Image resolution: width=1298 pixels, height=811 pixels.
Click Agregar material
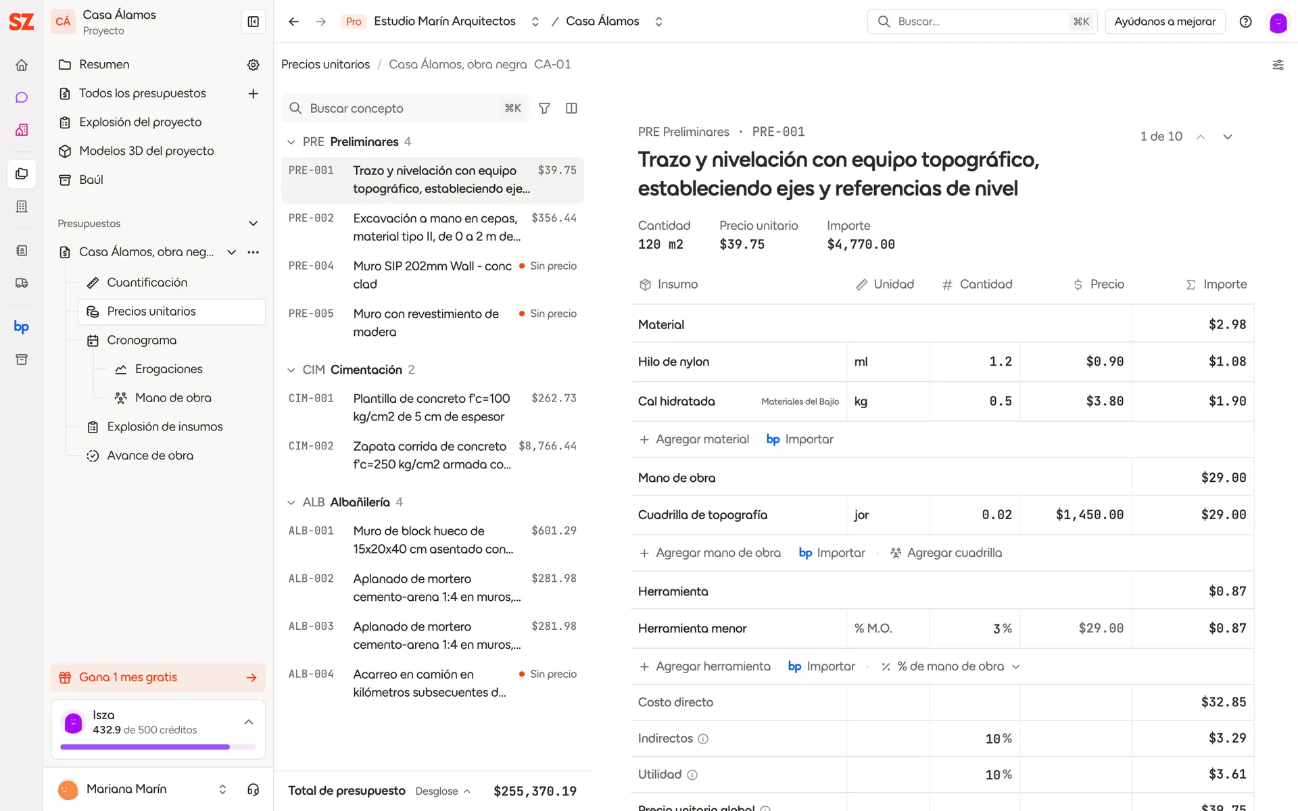(694, 439)
